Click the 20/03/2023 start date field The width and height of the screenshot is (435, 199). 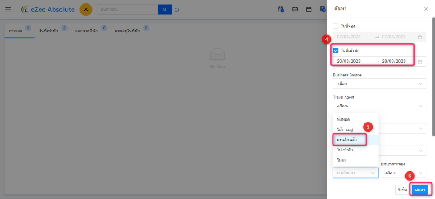pos(349,62)
